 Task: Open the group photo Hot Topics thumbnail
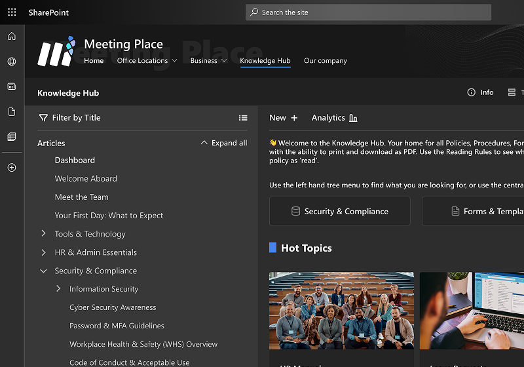(x=341, y=311)
